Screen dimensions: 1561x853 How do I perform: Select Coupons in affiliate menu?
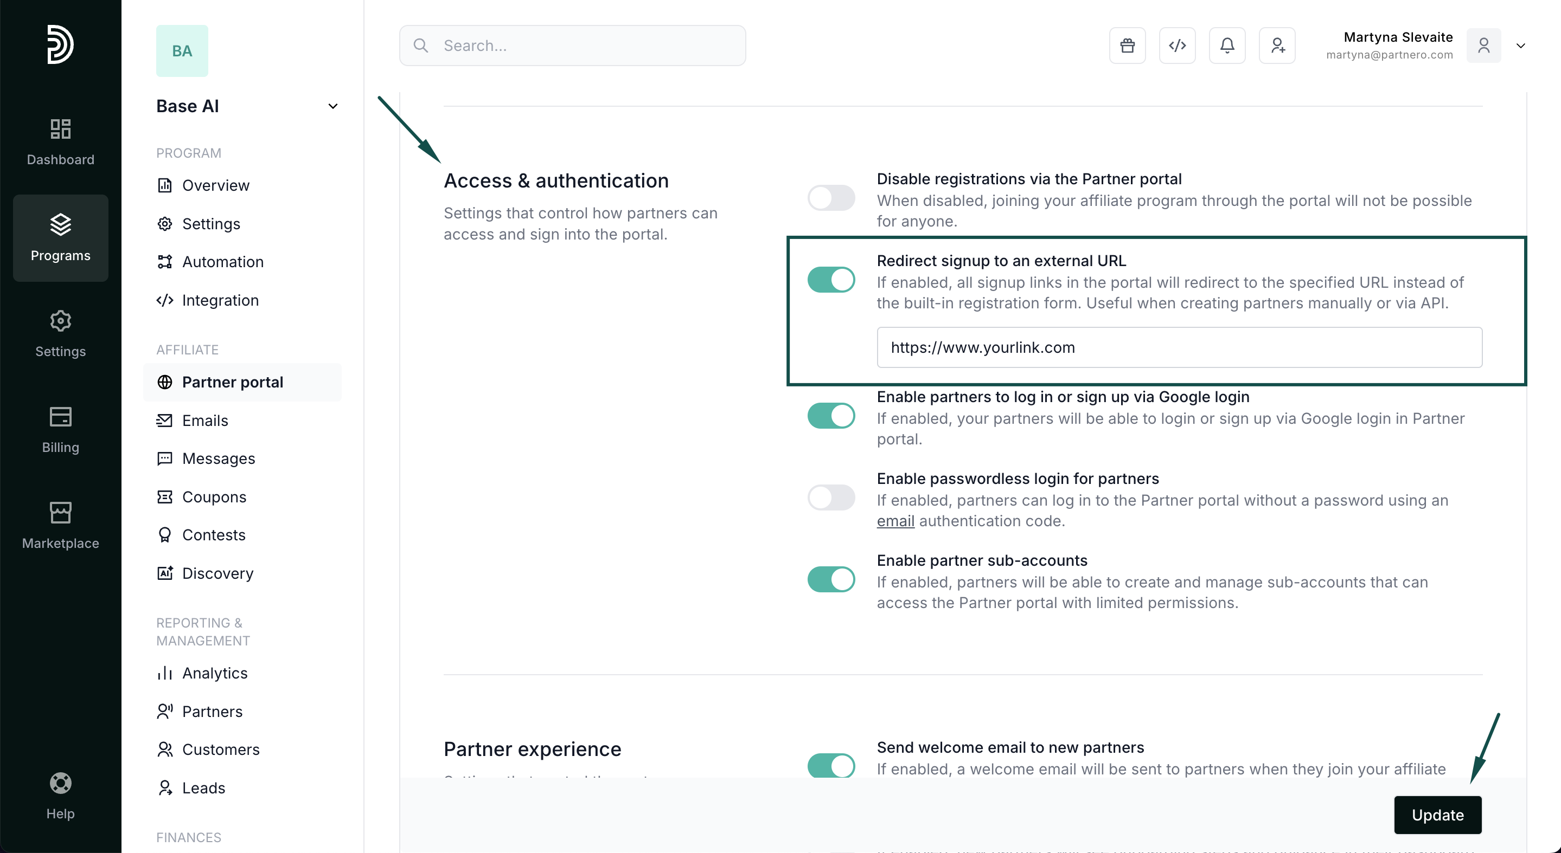214,496
